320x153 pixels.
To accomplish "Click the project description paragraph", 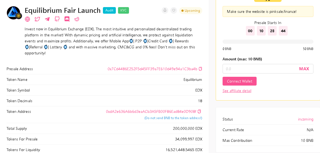I will tap(110, 41).
